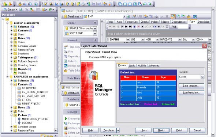216x137 pixels.
Task: Click the filter funnel icon in data toolbar
Action: coord(167,27)
